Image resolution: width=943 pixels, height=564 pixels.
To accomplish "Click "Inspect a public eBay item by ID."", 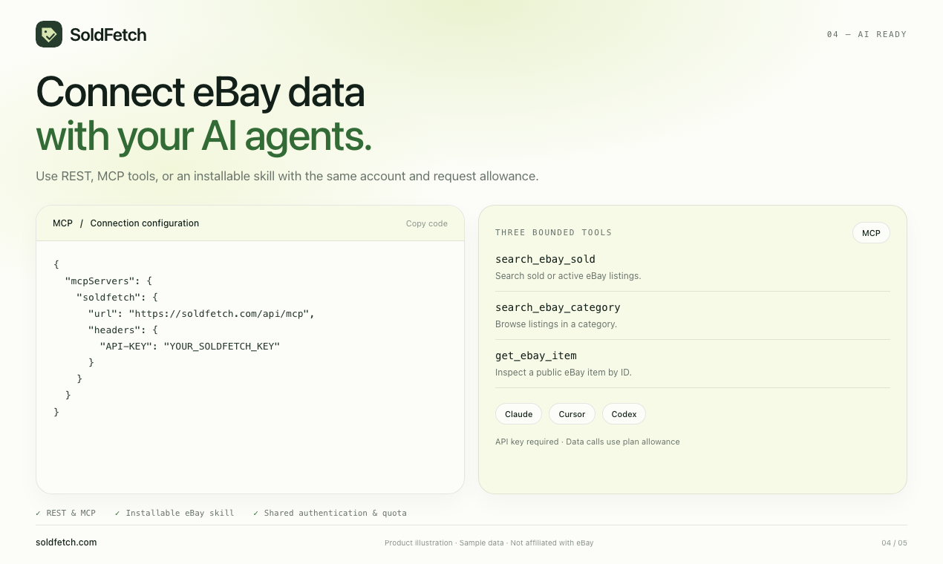I will pyautogui.click(x=564, y=373).
